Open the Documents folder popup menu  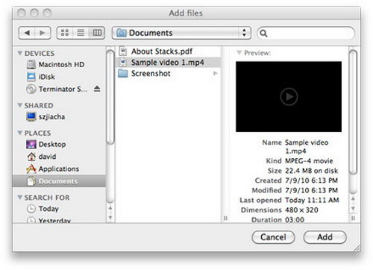[x=181, y=33]
